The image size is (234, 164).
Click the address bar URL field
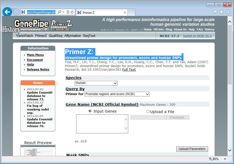coord(41,12)
